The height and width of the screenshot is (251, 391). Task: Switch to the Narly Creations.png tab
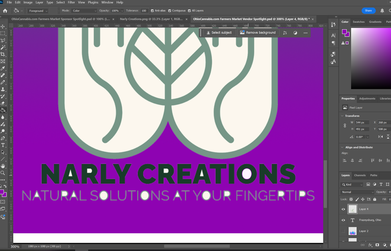click(x=151, y=19)
